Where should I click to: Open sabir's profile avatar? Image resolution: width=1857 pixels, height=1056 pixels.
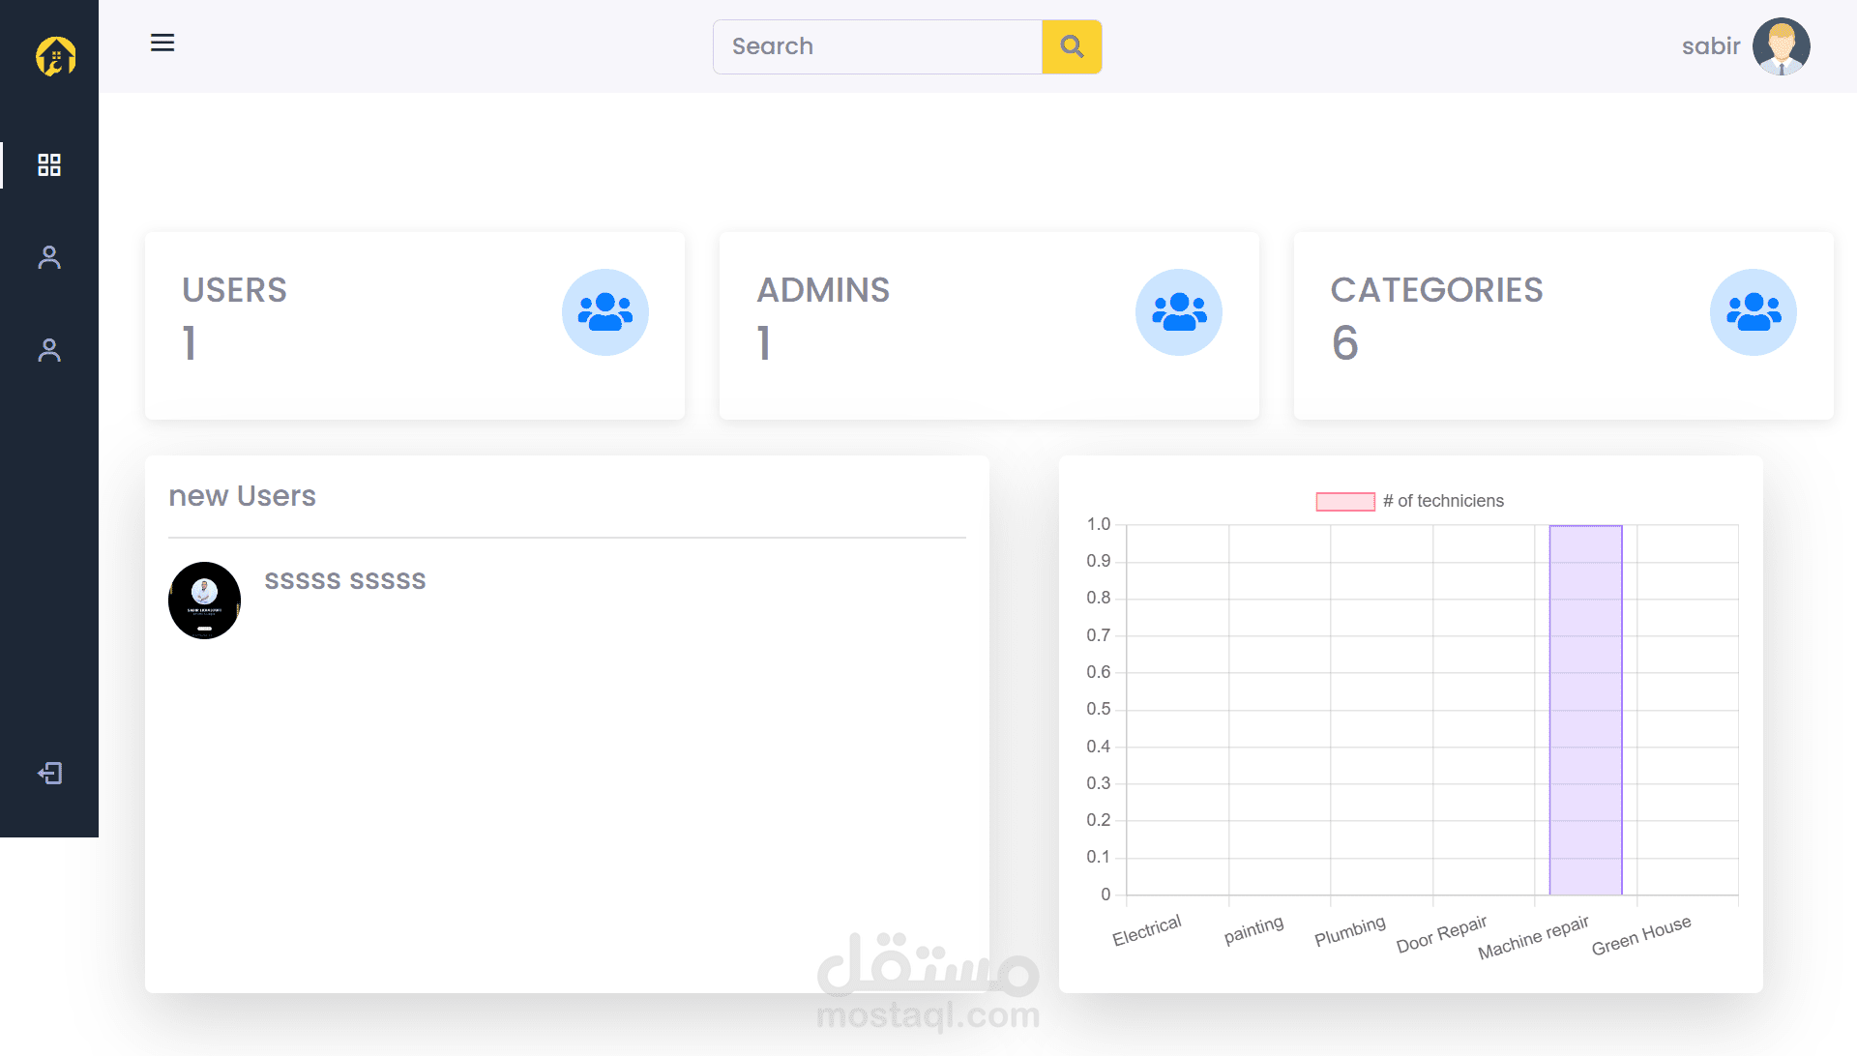pos(1781,46)
